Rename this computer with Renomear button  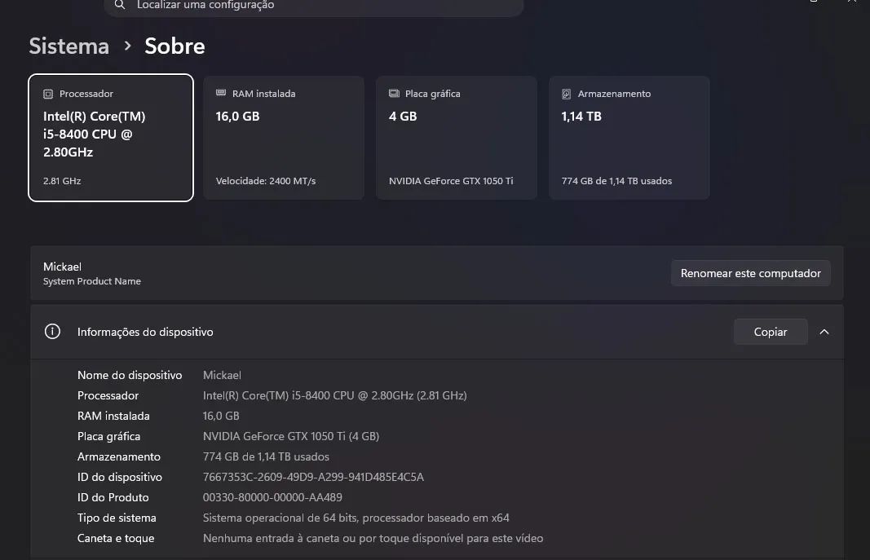751,273
